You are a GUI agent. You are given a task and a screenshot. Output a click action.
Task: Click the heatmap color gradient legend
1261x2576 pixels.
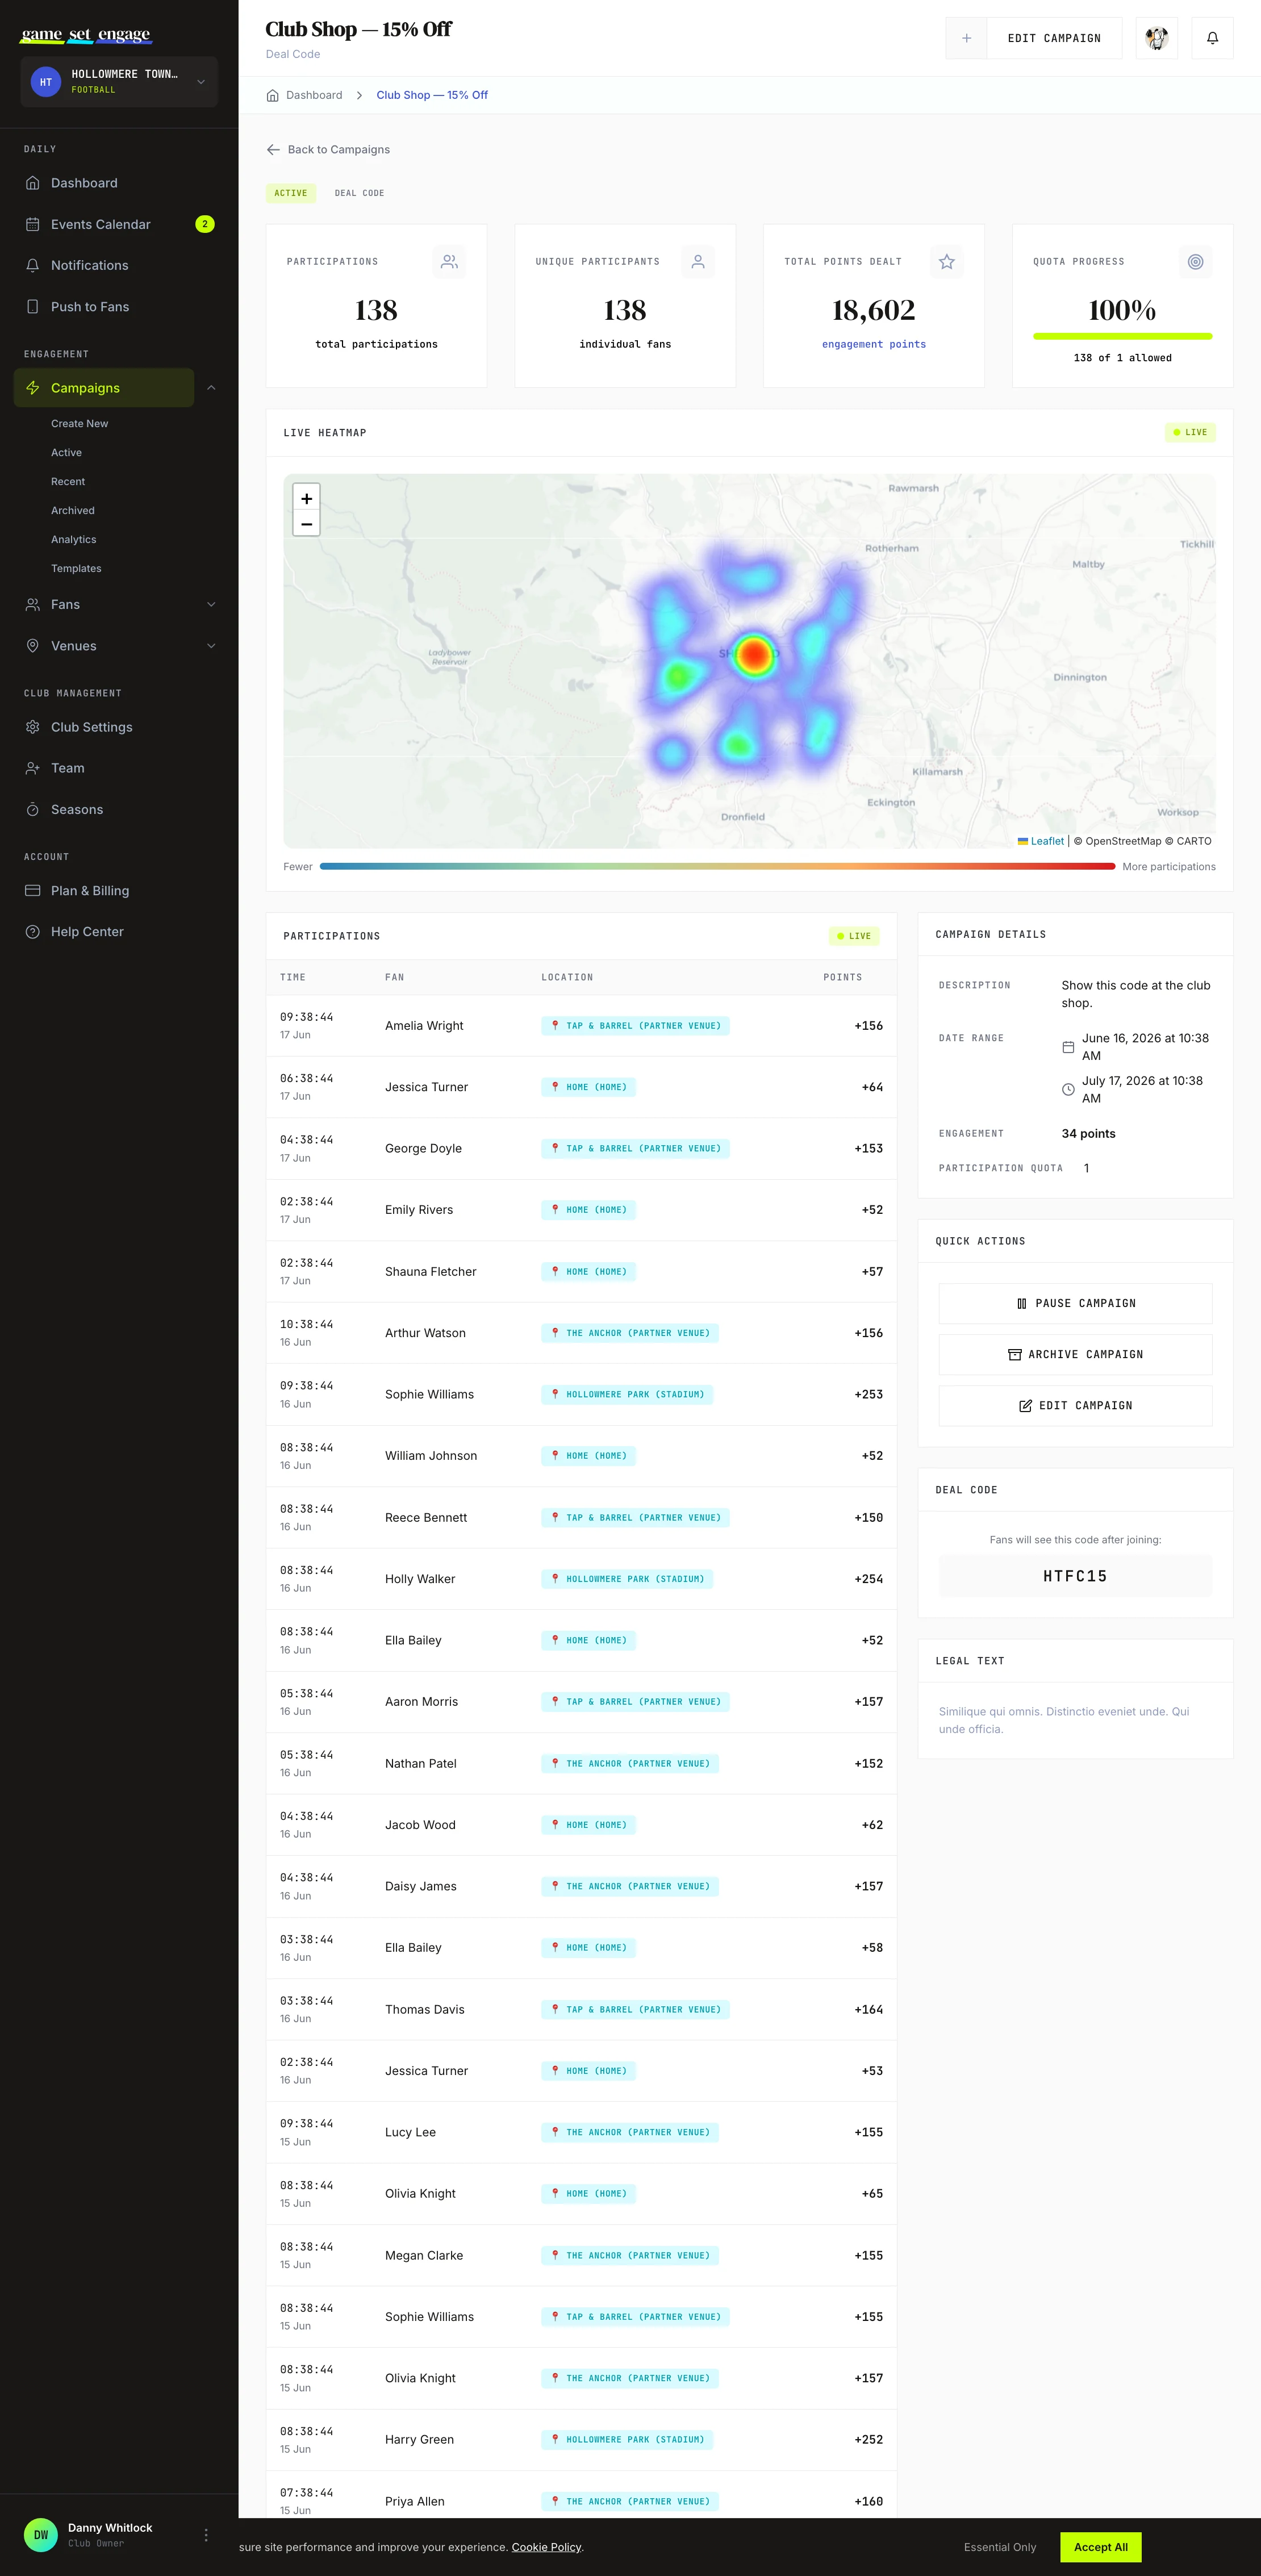(717, 867)
